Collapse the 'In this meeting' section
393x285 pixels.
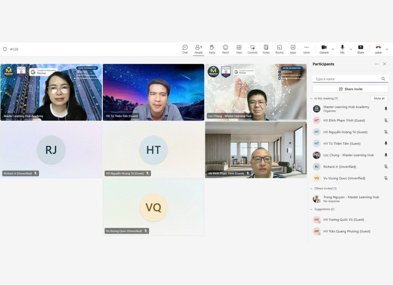(x=311, y=98)
